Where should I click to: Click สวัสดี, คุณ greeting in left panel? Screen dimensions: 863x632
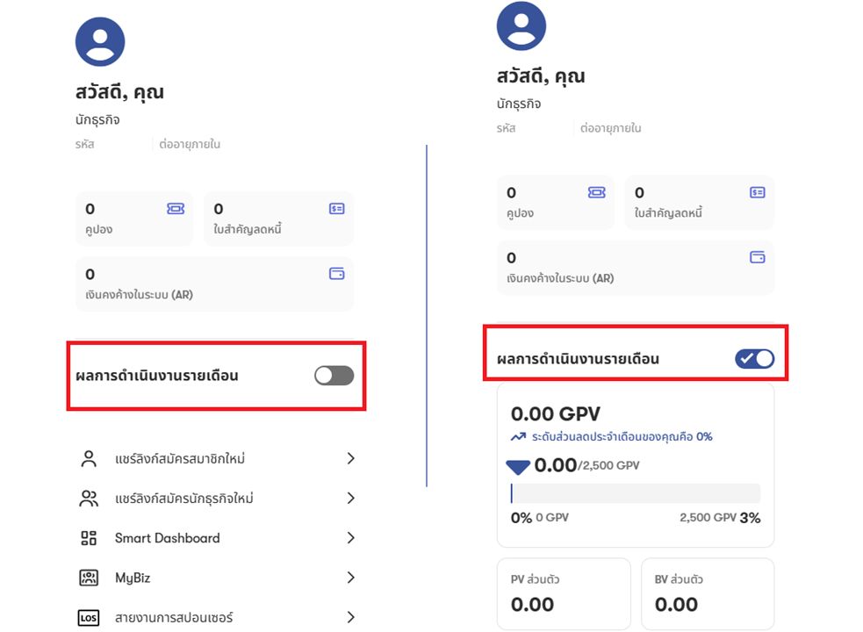click(x=119, y=92)
